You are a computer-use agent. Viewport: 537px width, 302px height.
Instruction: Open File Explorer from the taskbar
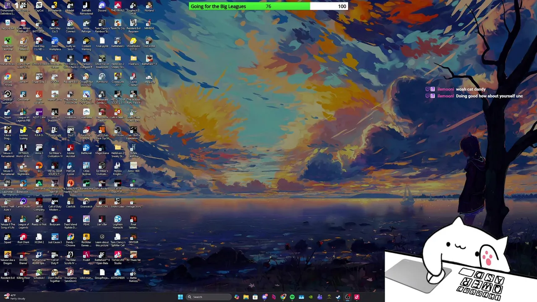click(246, 297)
